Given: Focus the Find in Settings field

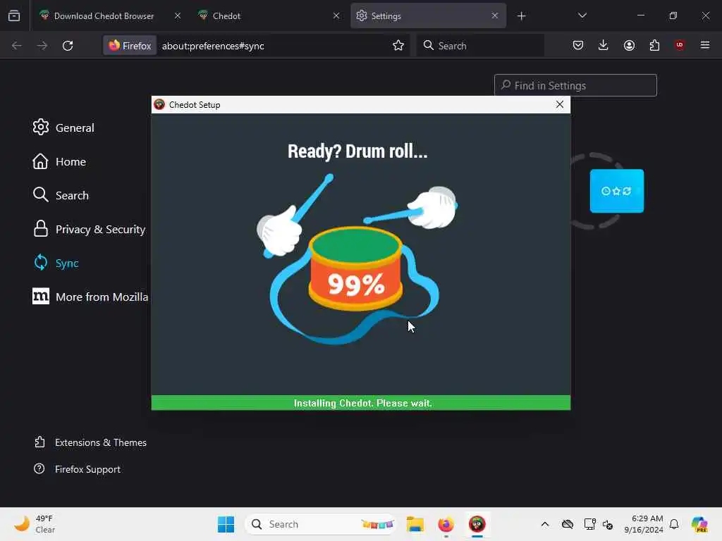Looking at the screenshot, I should (575, 85).
